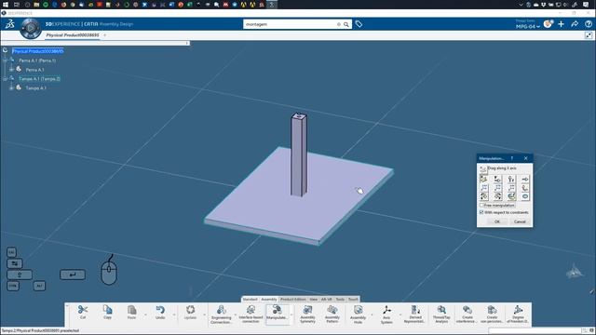Screen dimensions: 596x335
Task: Select Perna A.1 (Perna.1) in the tree
Action: [37, 60]
